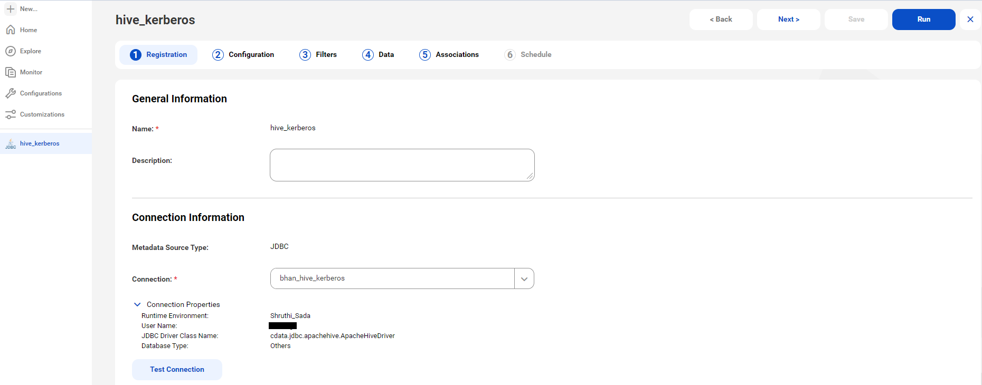Click the Registration tab label
This screenshot has width=982, height=385.
coord(167,54)
